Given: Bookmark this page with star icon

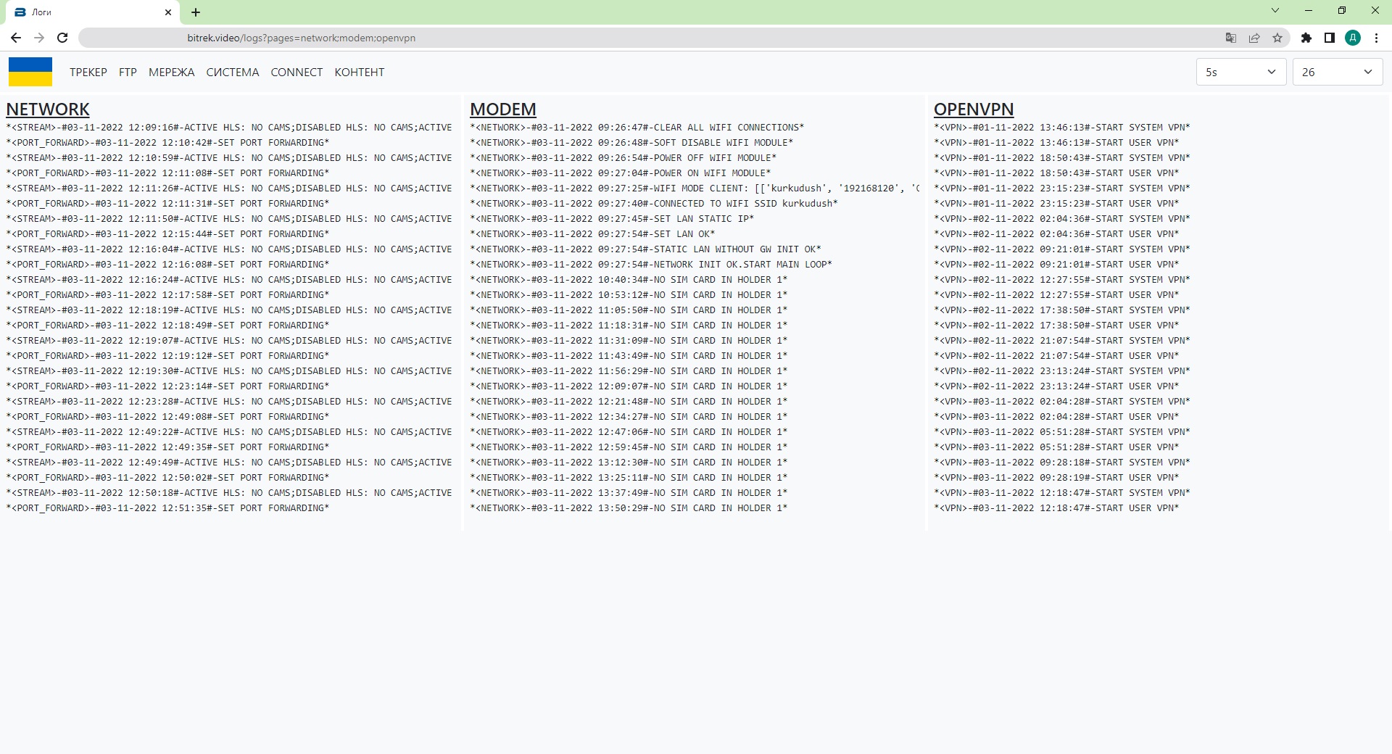Looking at the screenshot, I should [x=1277, y=38].
